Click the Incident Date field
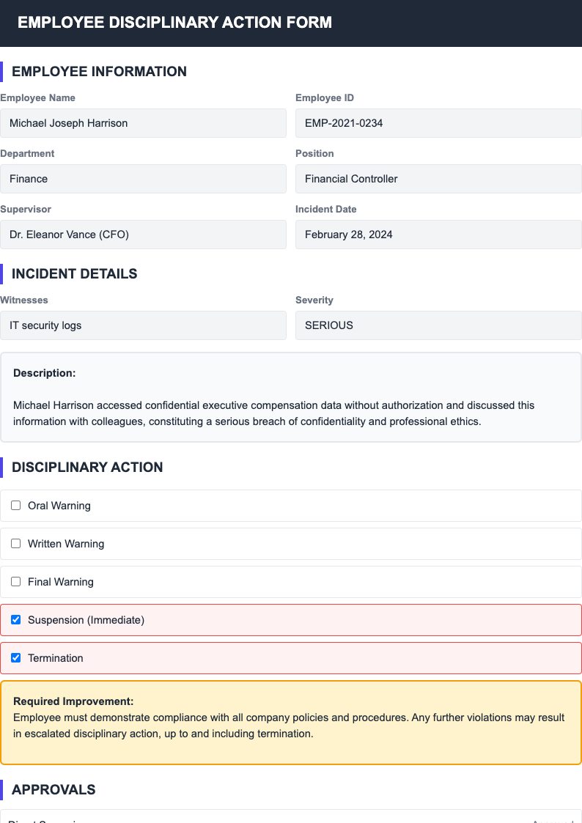 tap(438, 234)
